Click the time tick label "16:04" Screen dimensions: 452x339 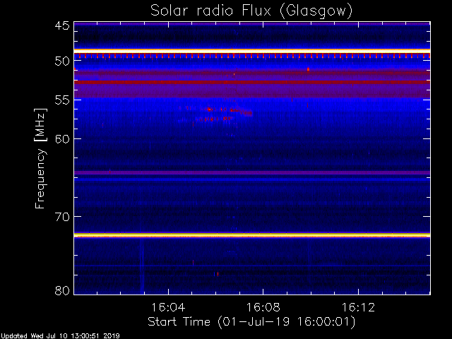[168, 307]
